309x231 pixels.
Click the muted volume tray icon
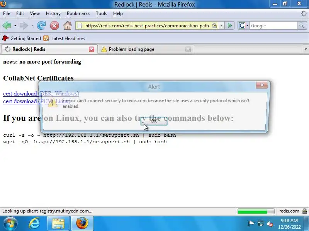click(270, 224)
